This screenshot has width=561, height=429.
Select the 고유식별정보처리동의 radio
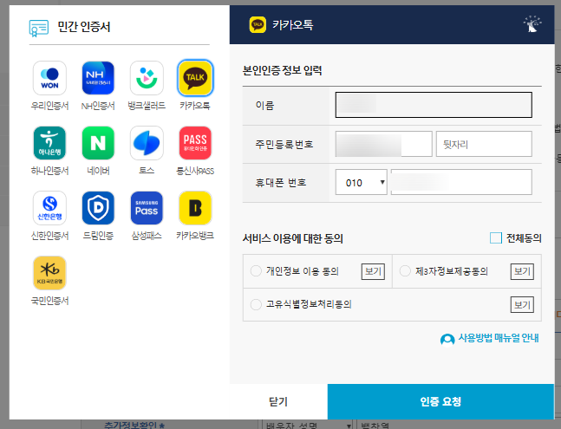point(256,304)
